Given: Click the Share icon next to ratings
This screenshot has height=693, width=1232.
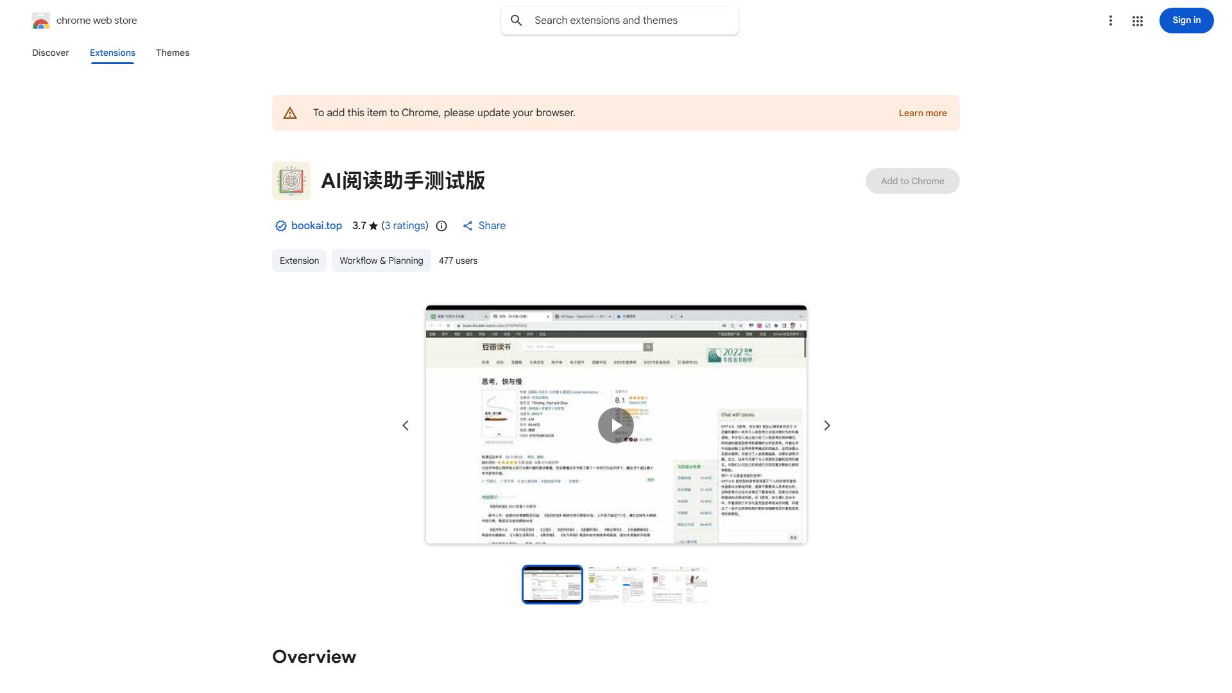Looking at the screenshot, I should (468, 225).
